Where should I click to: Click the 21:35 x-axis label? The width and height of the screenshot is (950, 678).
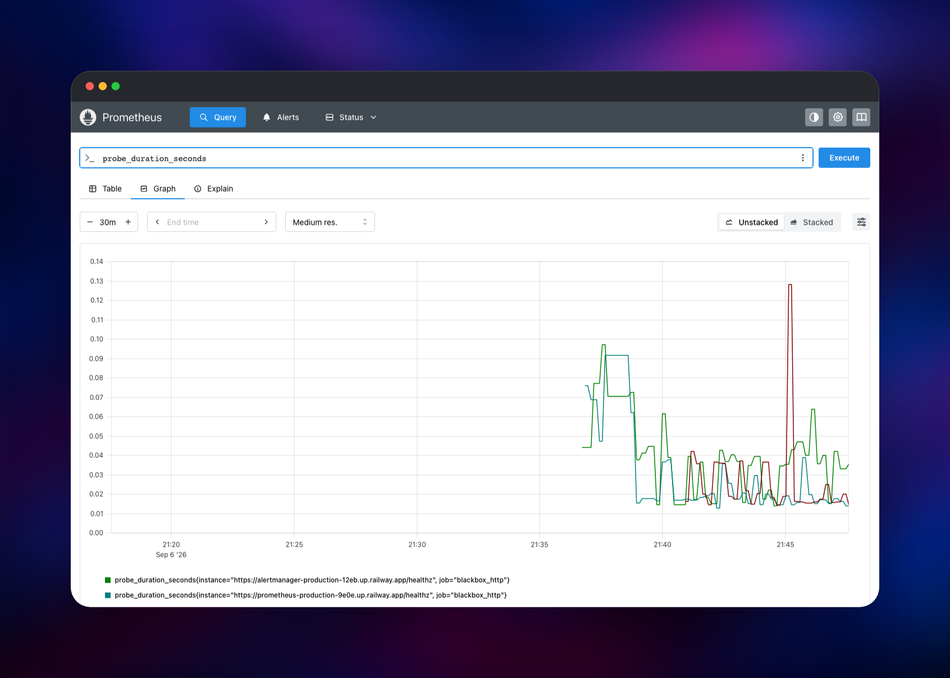540,545
